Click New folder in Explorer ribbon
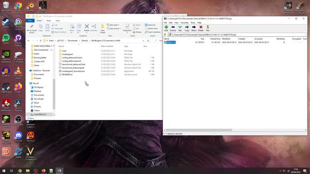 pos(103,29)
